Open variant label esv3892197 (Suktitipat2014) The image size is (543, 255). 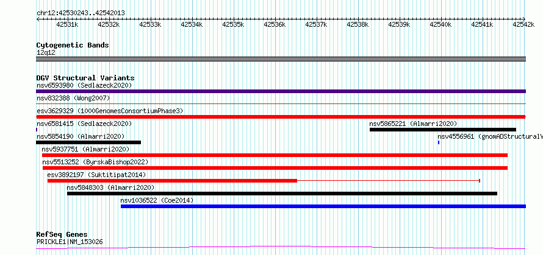[96, 175]
